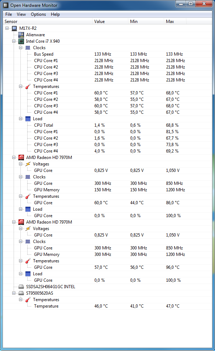Click the 1200 MHz max of first Radeon GPU Memory
The width and height of the screenshot is (215, 351).
[176, 190]
